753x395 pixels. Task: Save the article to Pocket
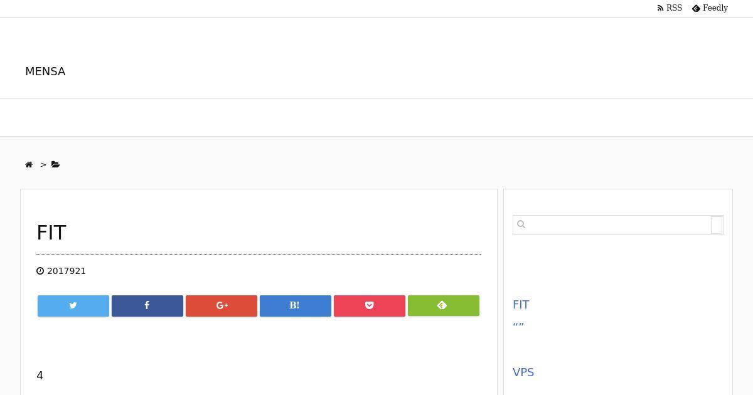(370, 306)
